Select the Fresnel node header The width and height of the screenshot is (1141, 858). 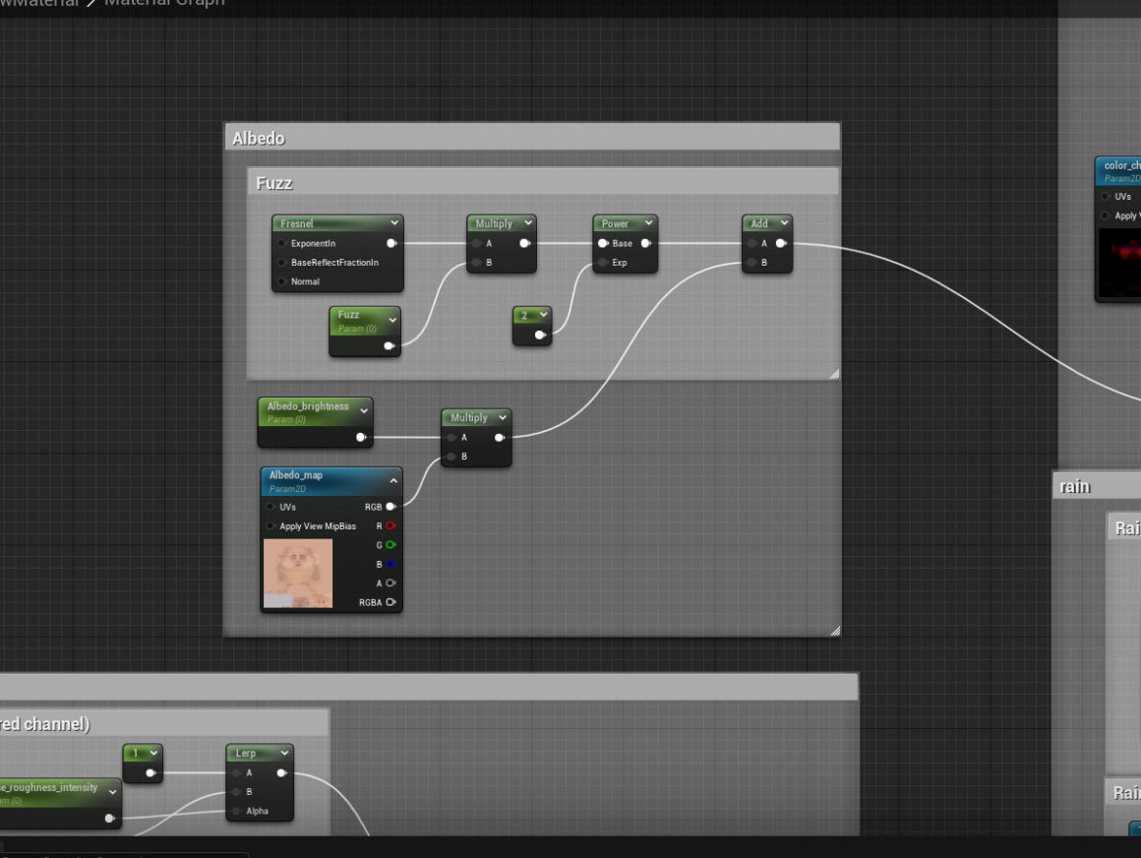tap(337, 222)
